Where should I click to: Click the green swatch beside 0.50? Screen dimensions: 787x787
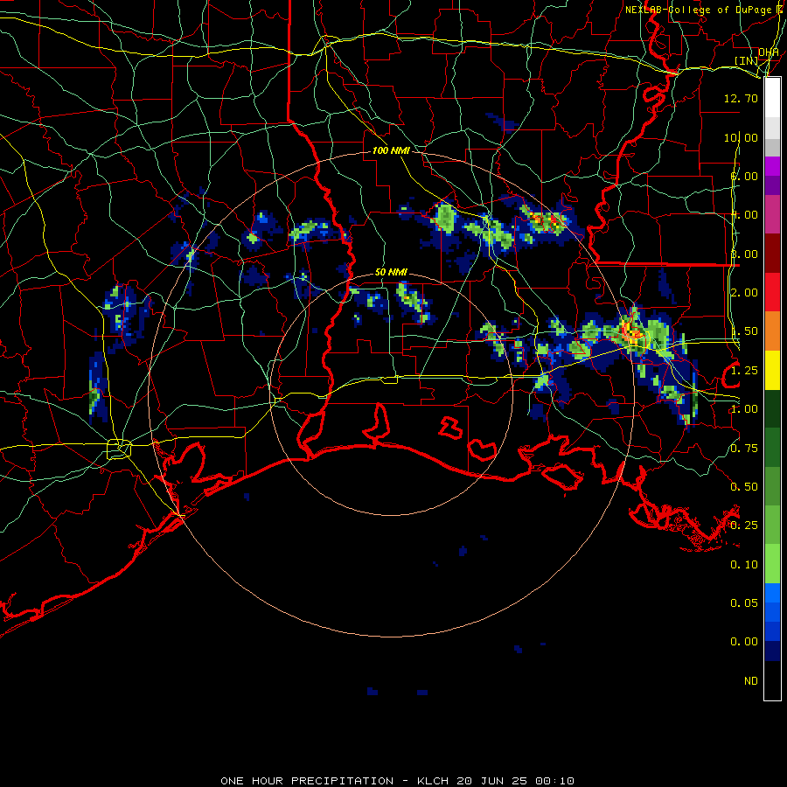(772, 486)
